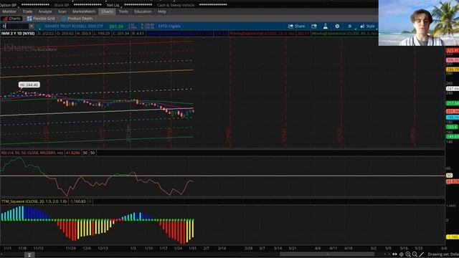Open the Drawing set selector
This screenshot has width=459, height=258.
point(443,254)
